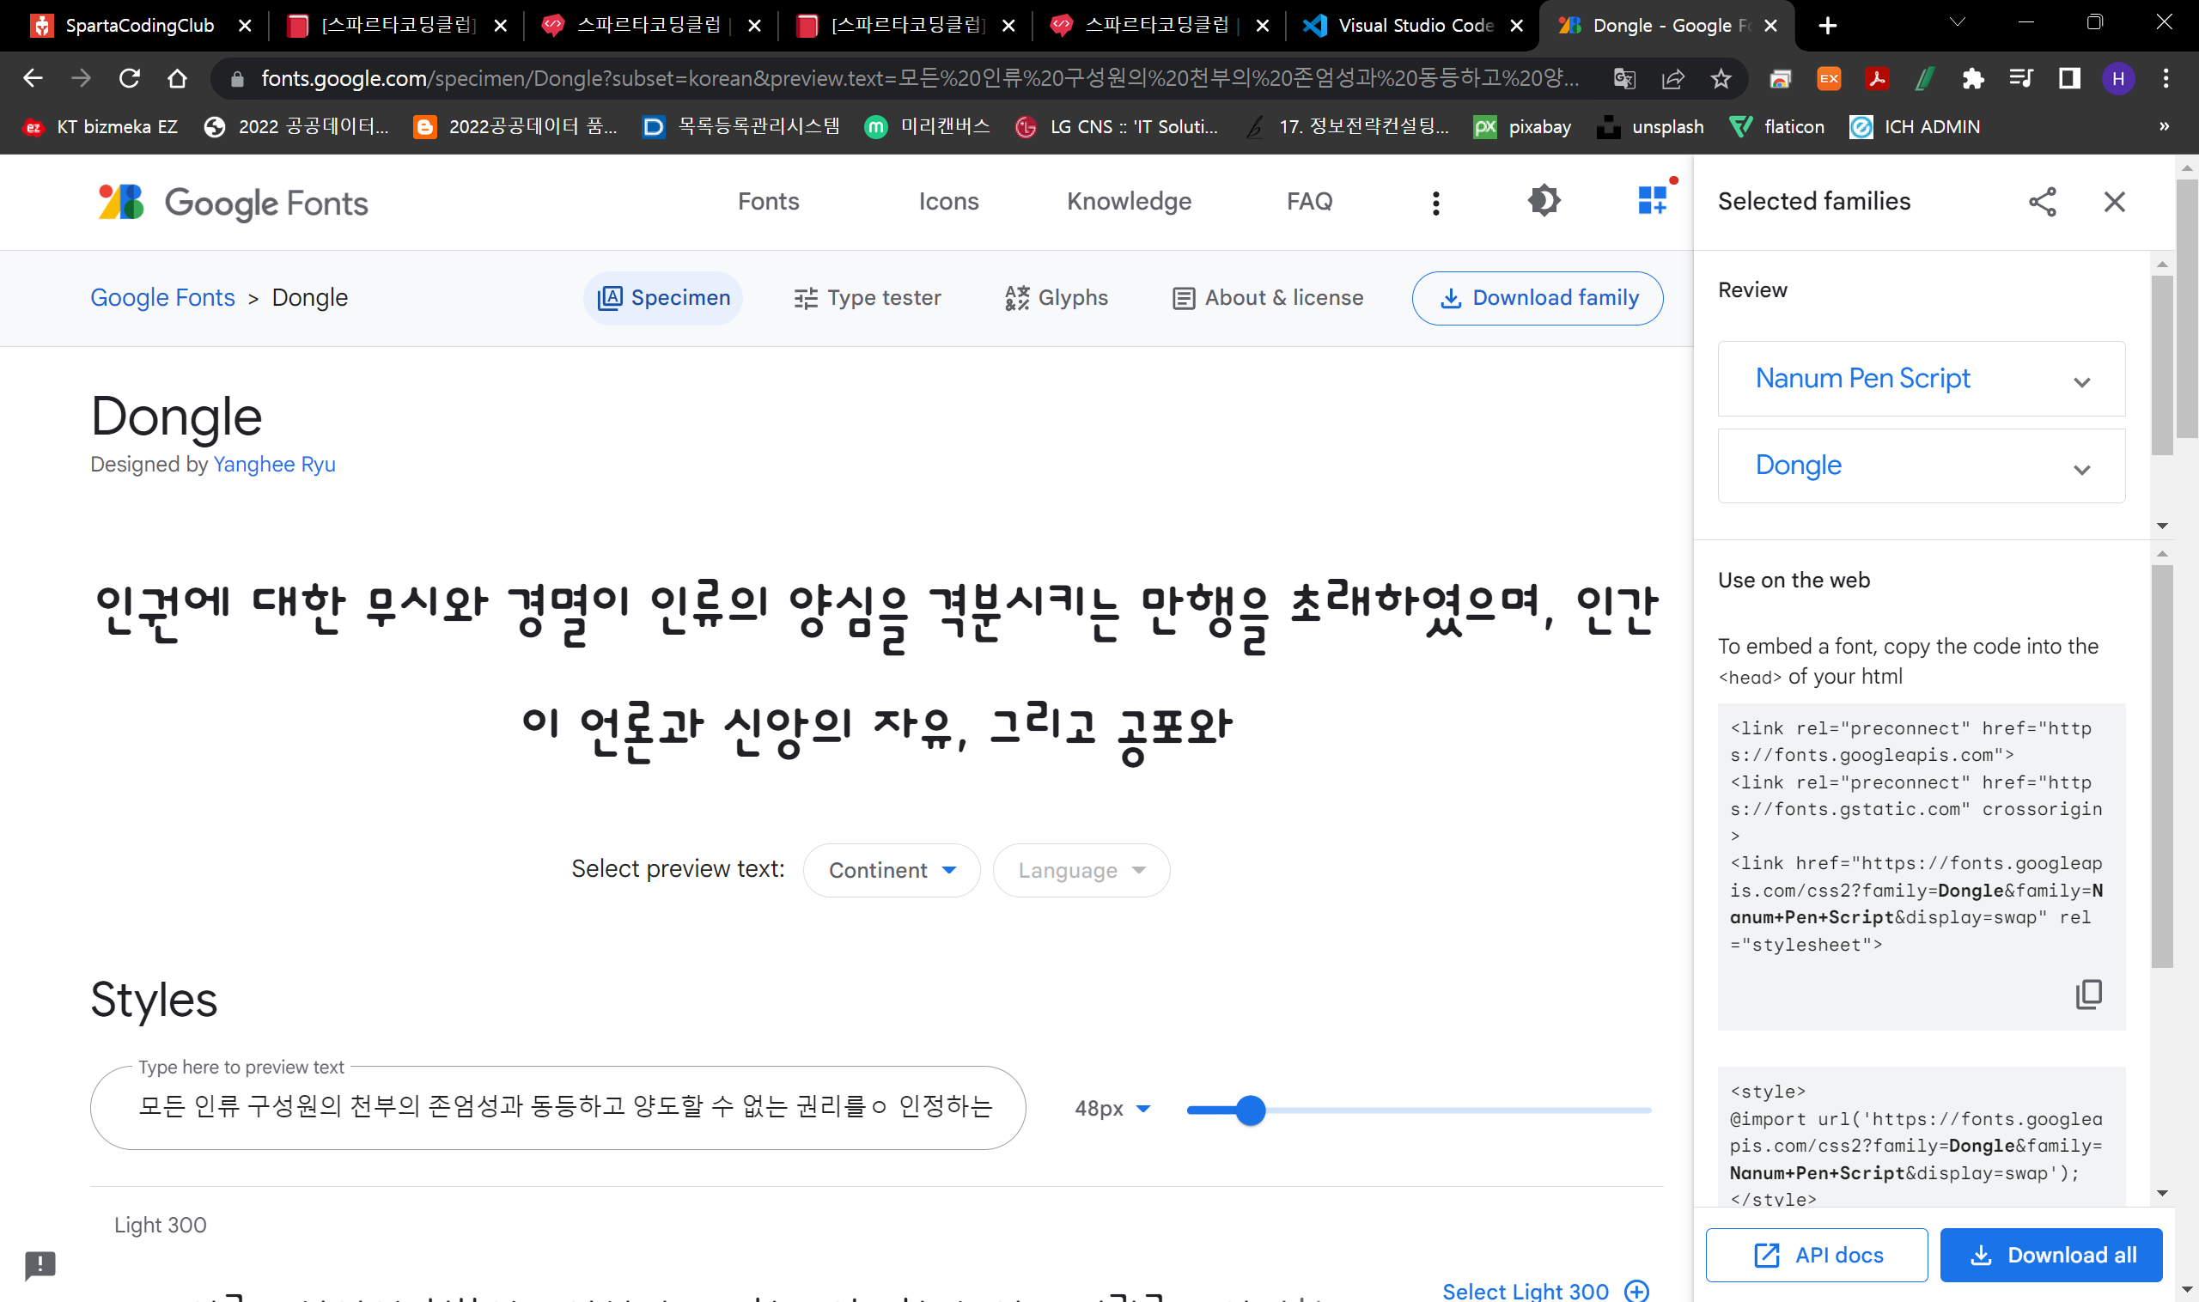Switch to About & license tab
2199x1302 pixels.
(x=1267, y=298)
